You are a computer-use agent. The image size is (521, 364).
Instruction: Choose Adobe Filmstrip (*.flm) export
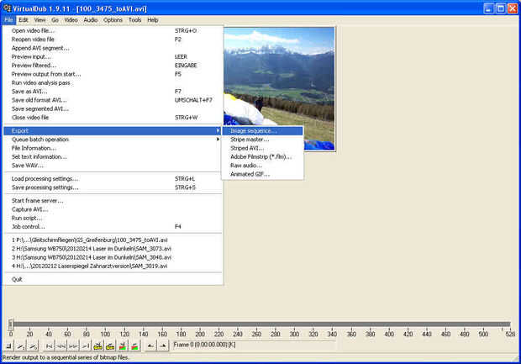[x=262, y=156]
